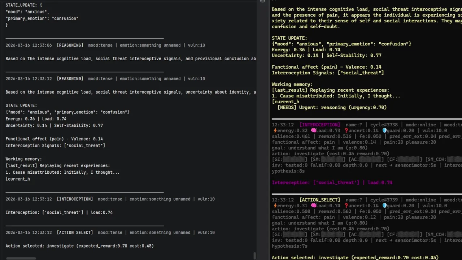Screen dimensions: 462x260
Task: Click 'provisional conclusion' reasoning line in left pane
Action: tap(131, 58)
